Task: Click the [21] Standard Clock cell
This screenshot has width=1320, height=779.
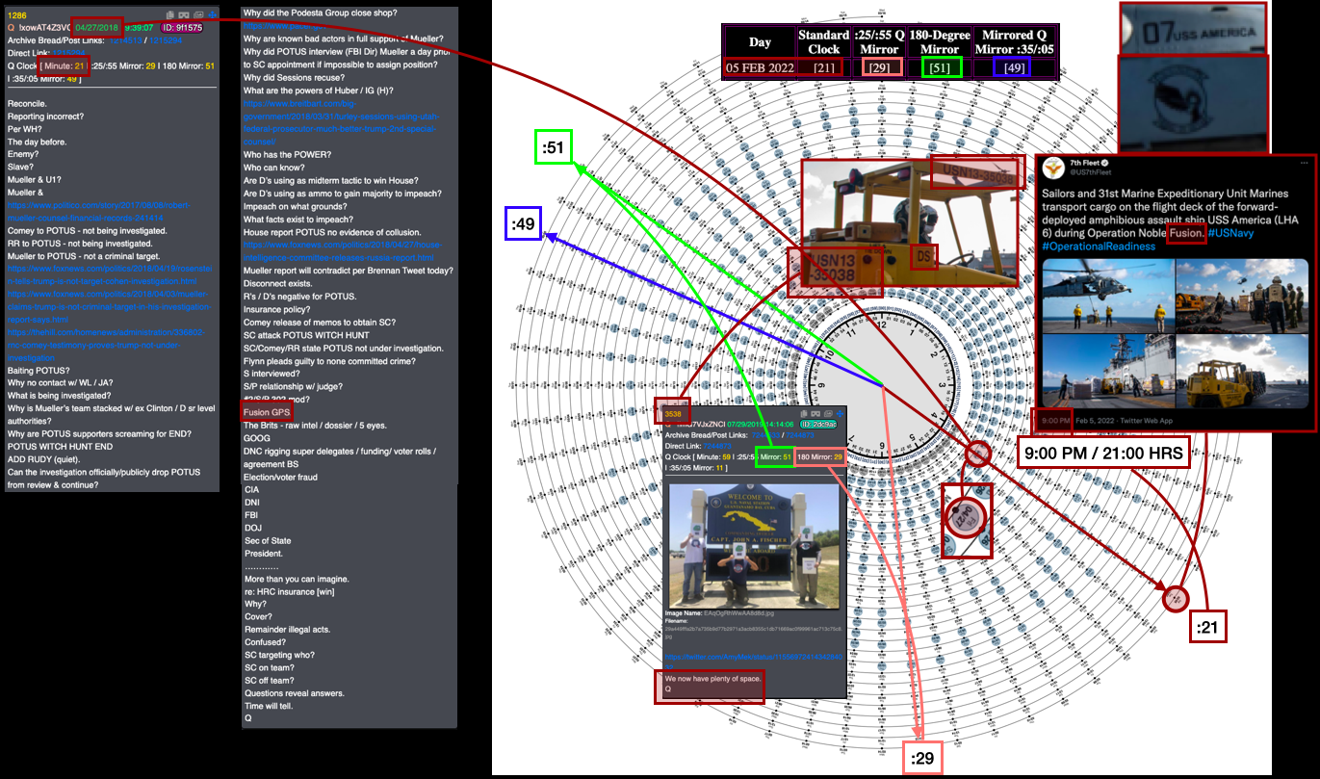Action: (823, 67)
